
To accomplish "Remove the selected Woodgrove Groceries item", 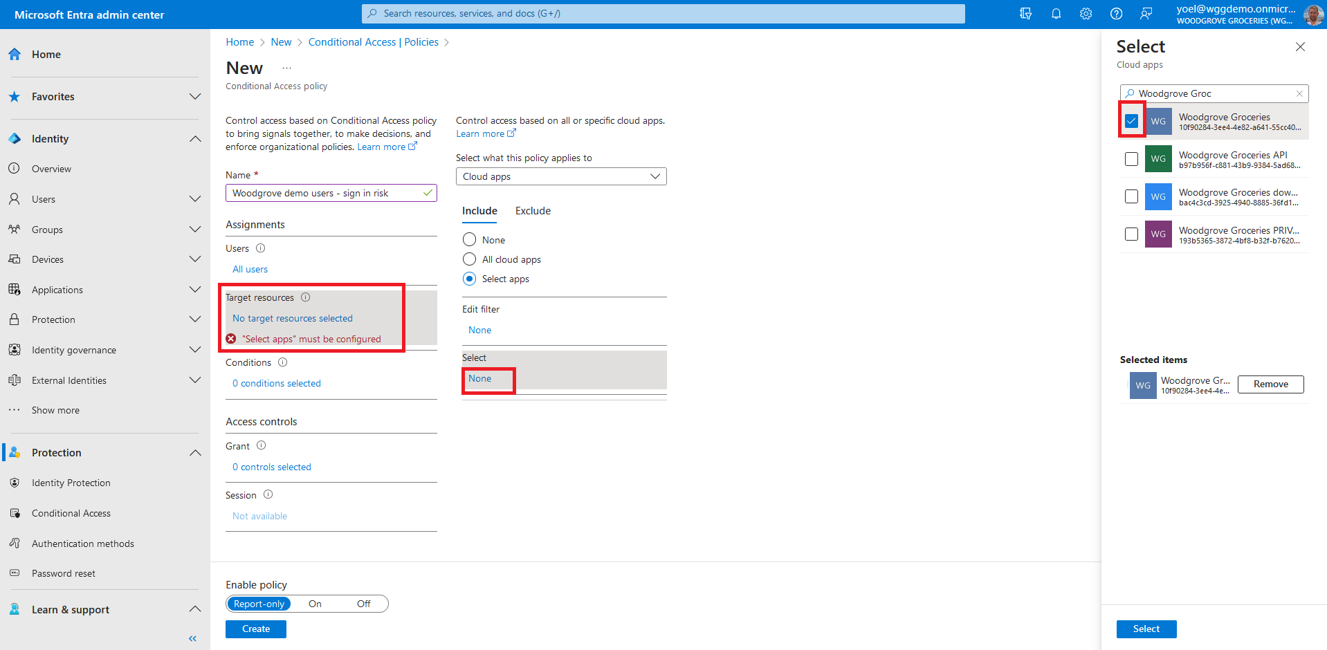I will point(1270,384).
